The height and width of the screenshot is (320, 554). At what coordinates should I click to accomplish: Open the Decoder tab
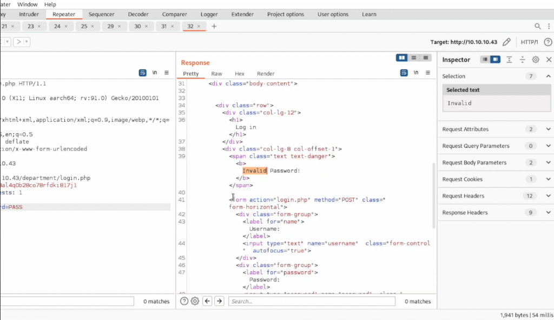(x=138, y=14)
